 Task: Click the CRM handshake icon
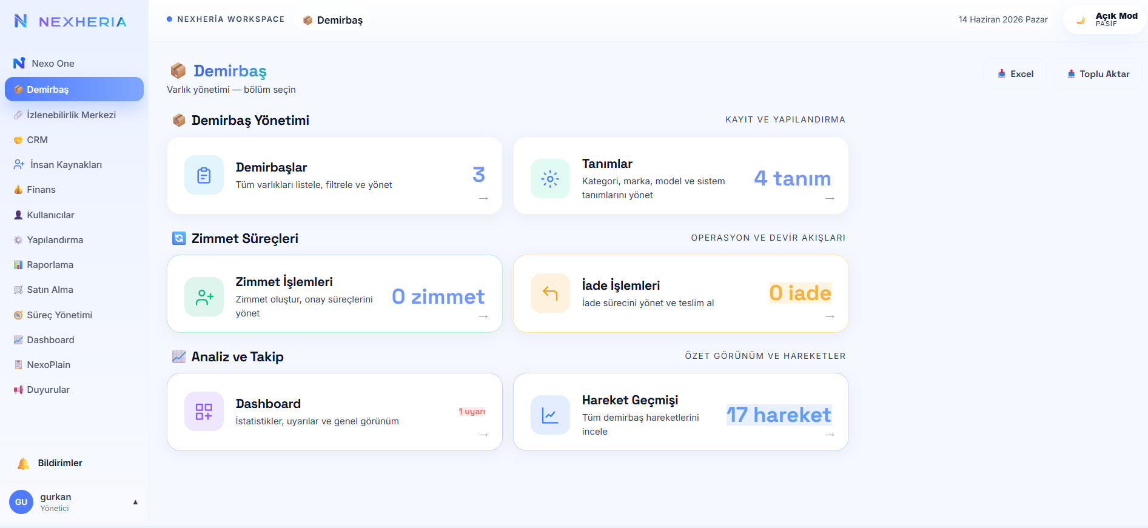18,140
